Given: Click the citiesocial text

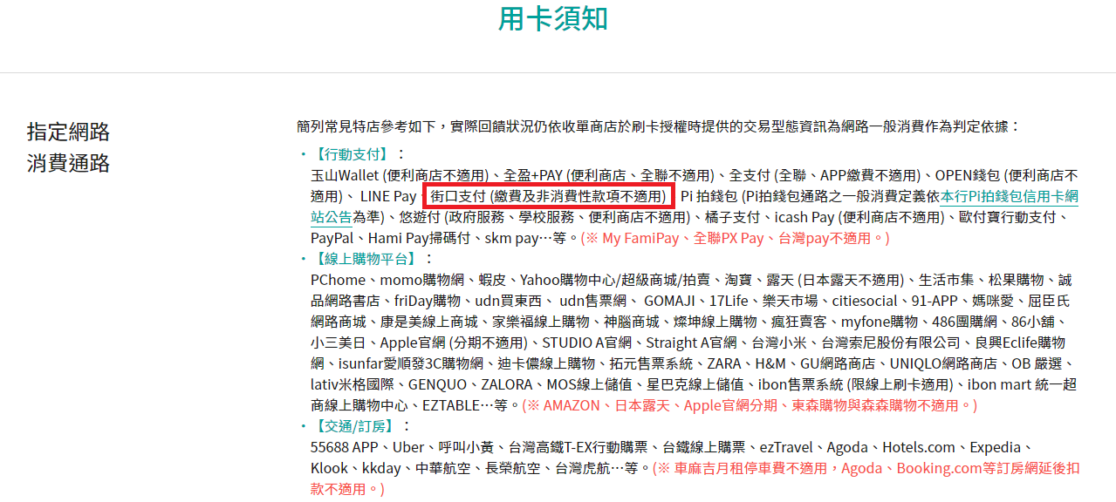Looking at the screenshot, I should tap(865, 301).
